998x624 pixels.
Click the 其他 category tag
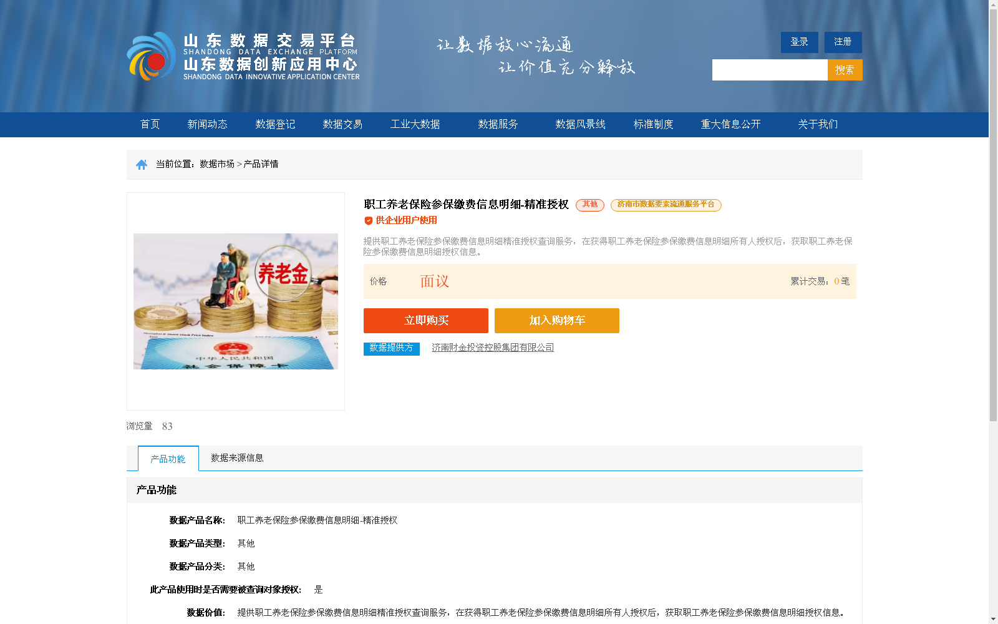click(x=590, y=205)
